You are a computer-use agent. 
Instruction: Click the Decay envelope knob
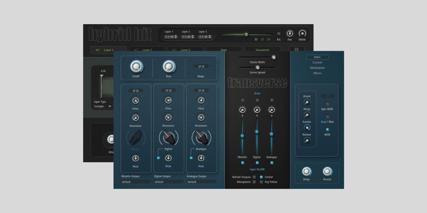307,115
